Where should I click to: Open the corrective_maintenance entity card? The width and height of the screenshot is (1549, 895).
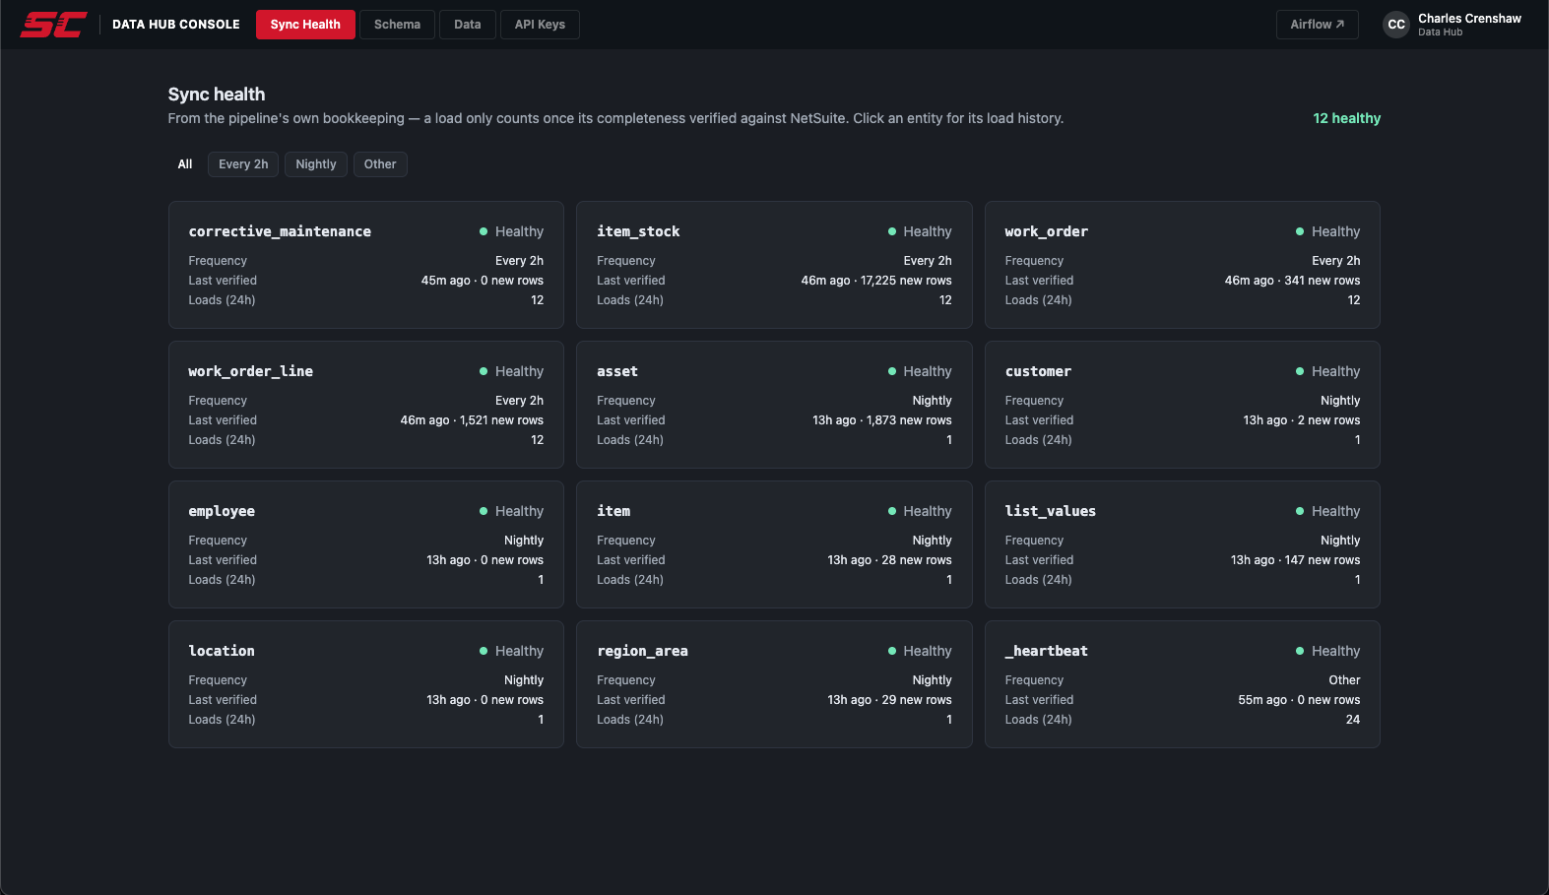pos(366,265)
